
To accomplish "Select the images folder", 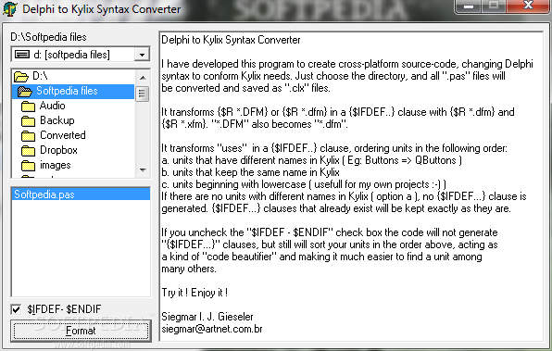I will coord(55,165).
